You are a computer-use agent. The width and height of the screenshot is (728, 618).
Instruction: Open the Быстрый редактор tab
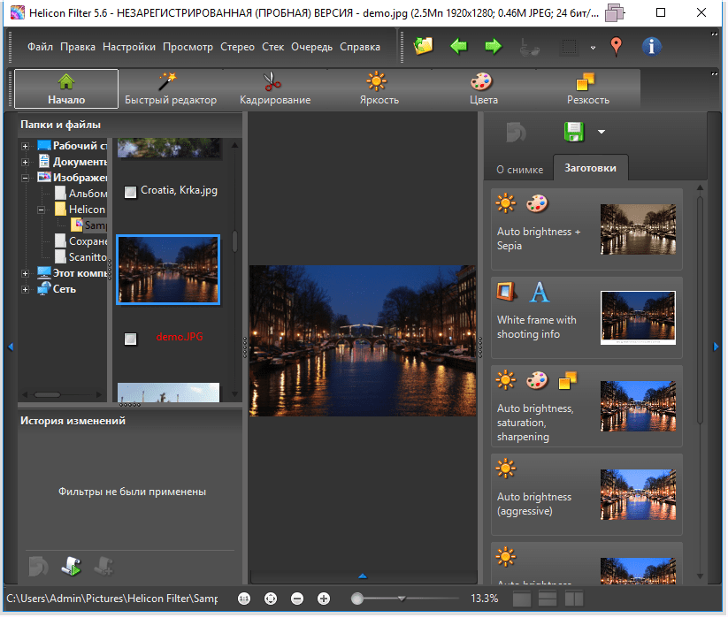point(171,88)
